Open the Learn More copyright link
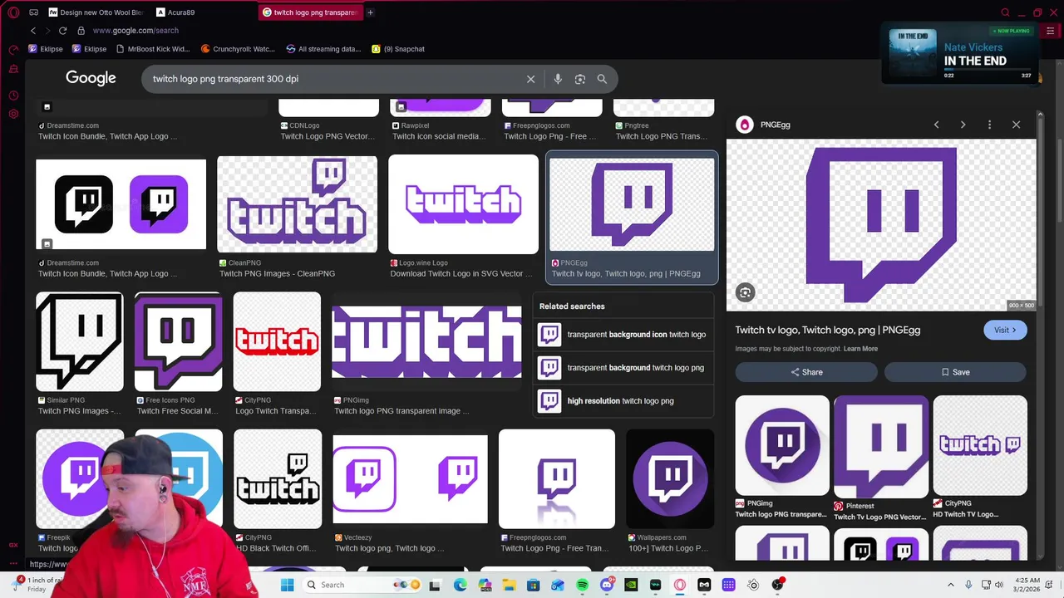Viewport: 1064px width, 598px height. 860,349
